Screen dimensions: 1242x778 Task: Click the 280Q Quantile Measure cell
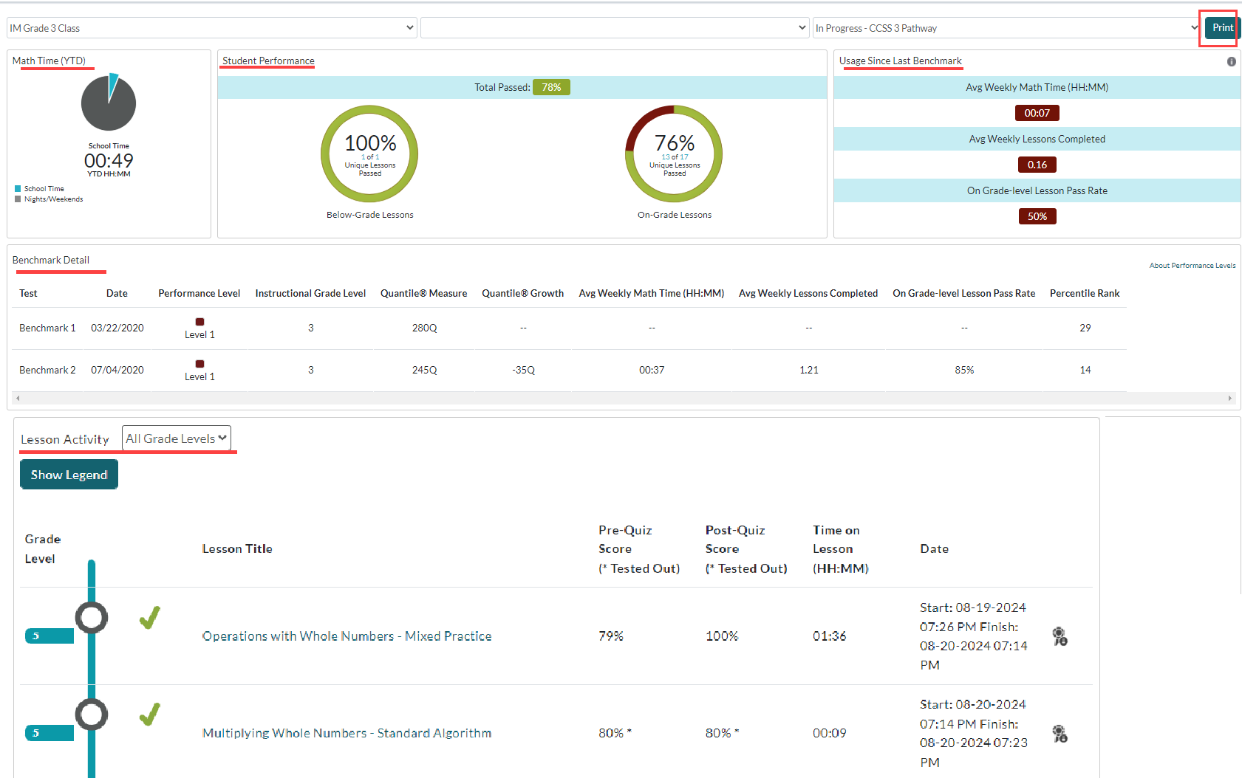425,328
